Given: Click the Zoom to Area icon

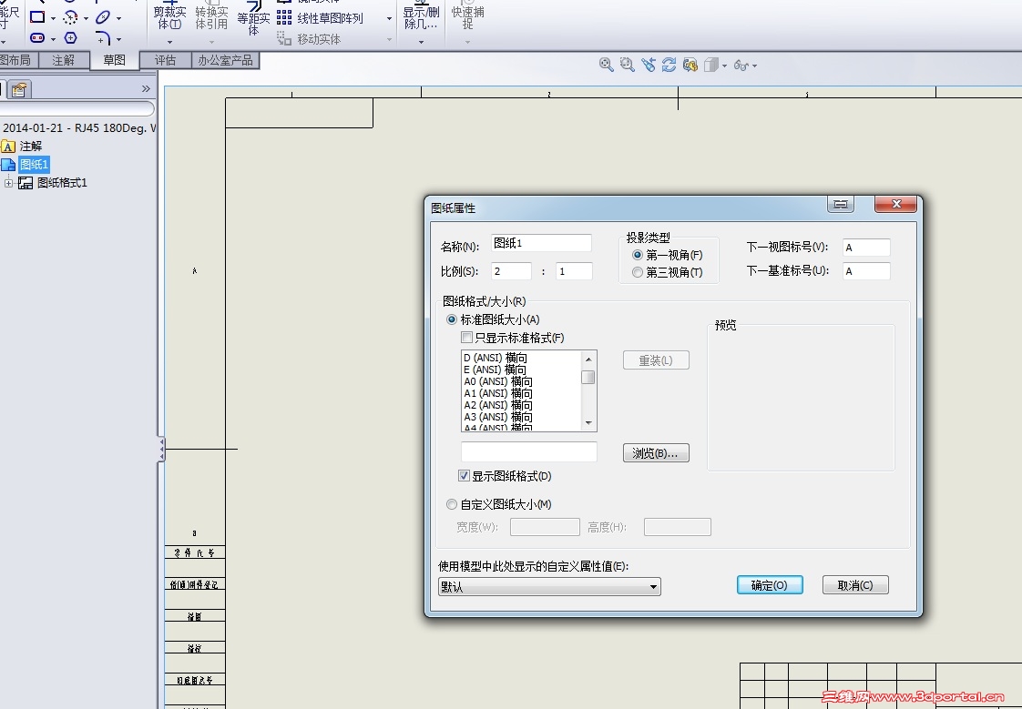Looking at the screenshot, I should 627,65.
